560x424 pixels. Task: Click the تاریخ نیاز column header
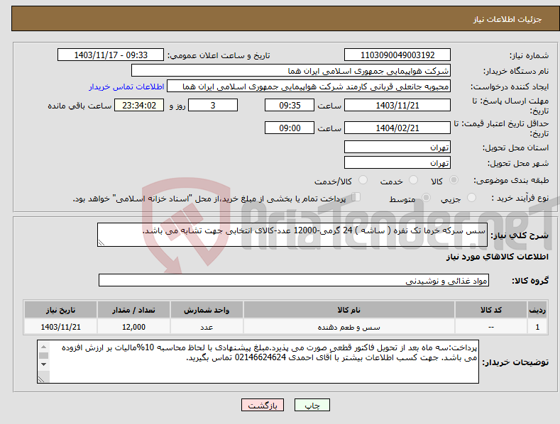tap(60, 310)
